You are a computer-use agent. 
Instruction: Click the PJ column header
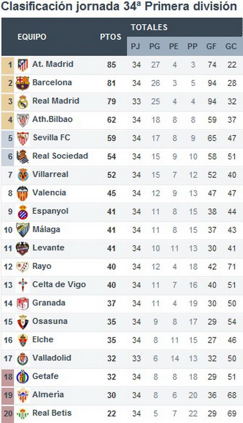coord(135,47)
